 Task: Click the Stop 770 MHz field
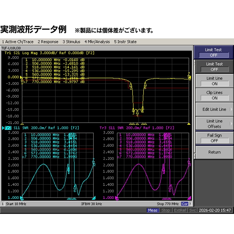coord(167,204)
